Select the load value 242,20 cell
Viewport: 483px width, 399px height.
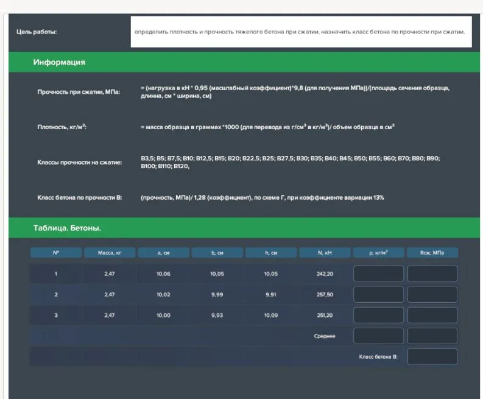click(x=325, y=274)
